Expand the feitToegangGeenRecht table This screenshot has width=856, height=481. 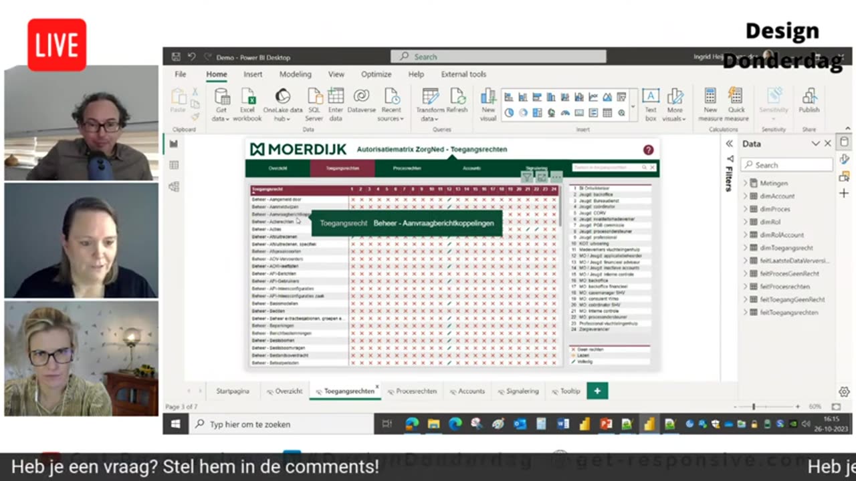[745, 300]
